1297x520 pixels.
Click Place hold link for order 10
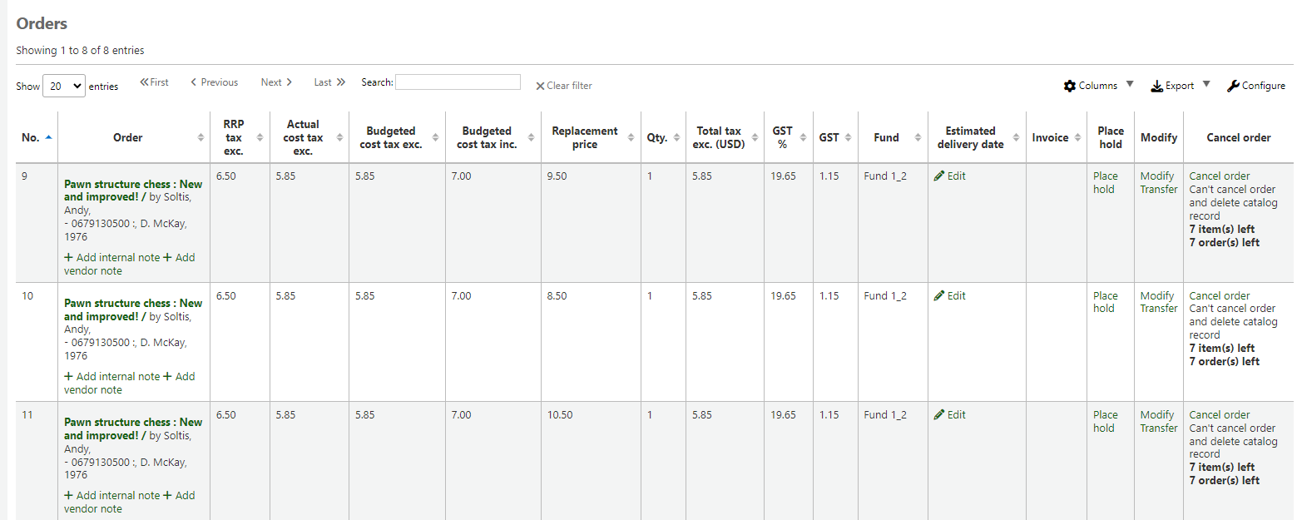click(1105, 302)
